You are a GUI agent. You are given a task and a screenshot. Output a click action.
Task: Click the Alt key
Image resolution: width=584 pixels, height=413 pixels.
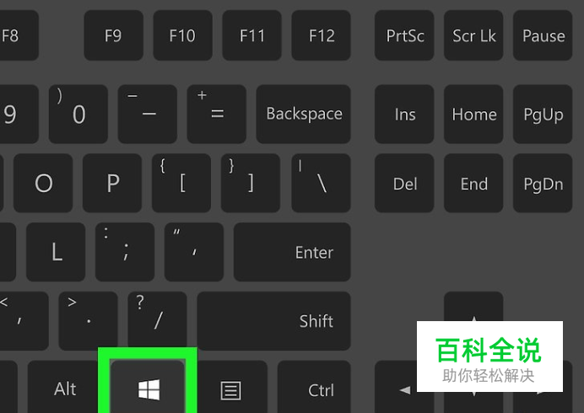[x=63, y=387]
